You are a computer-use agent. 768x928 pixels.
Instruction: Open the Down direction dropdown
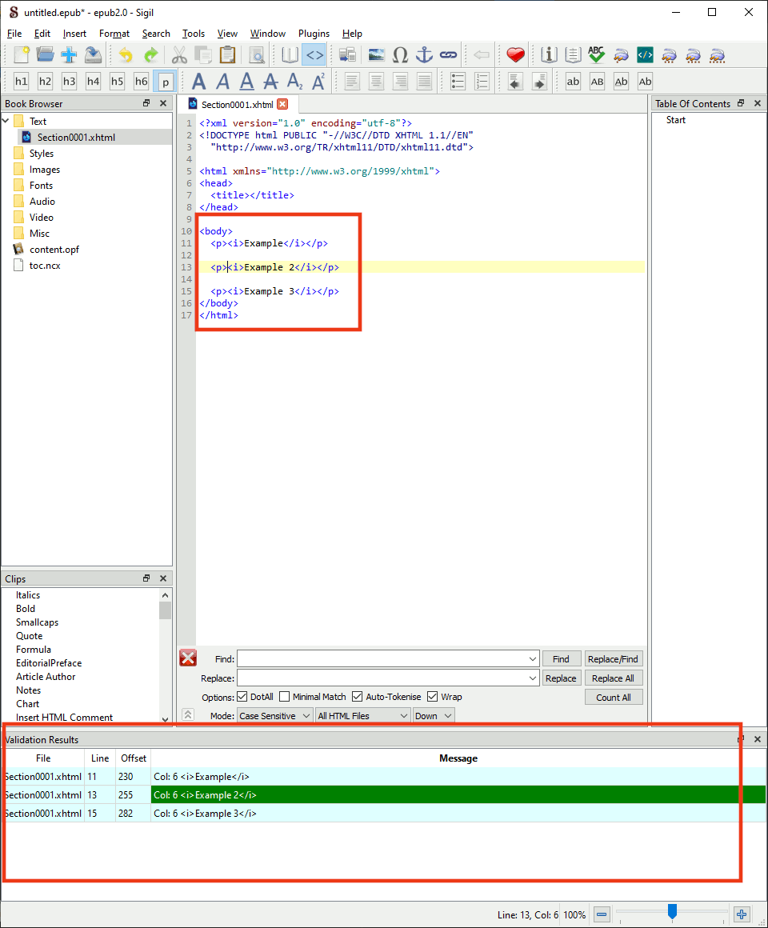[x=434, y=715]
